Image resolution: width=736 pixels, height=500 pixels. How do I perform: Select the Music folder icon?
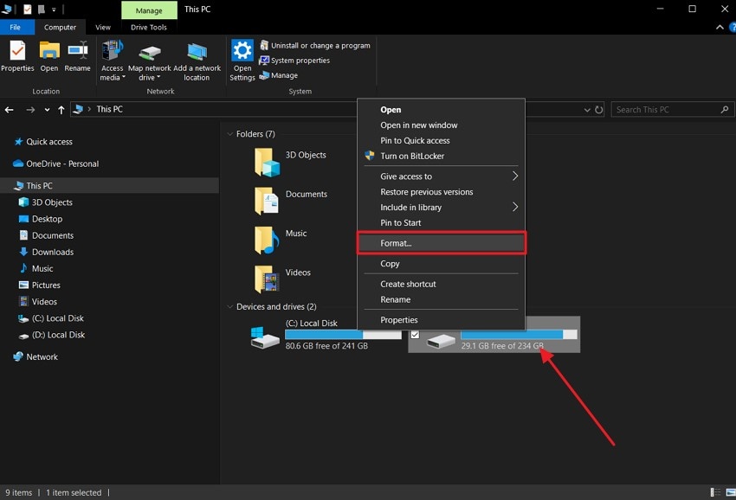[x=267, y=240]
